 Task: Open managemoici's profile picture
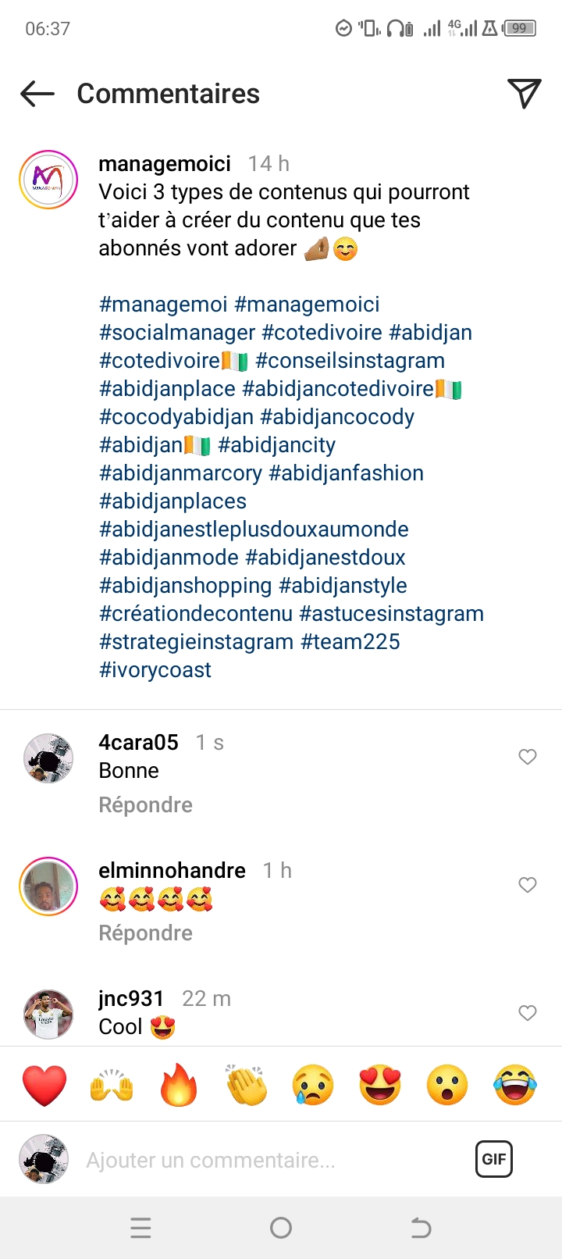click(48, 180)
